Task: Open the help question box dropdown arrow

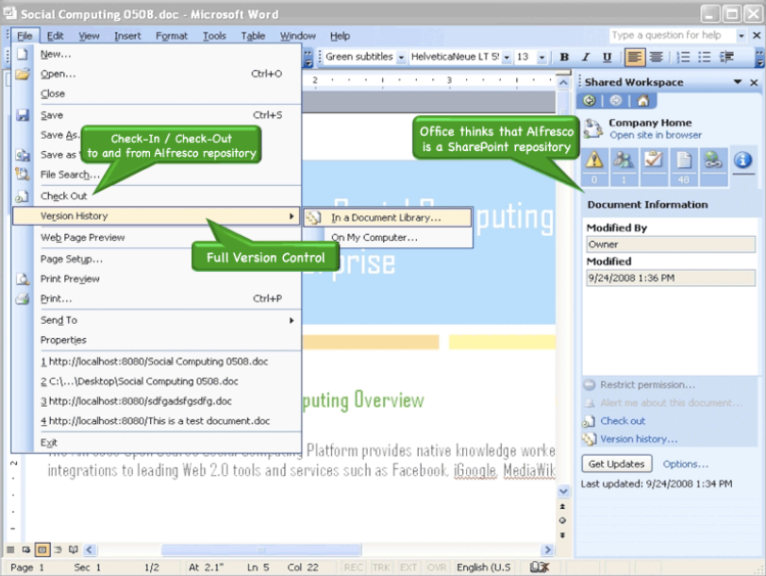Action: tap(741, 36)
